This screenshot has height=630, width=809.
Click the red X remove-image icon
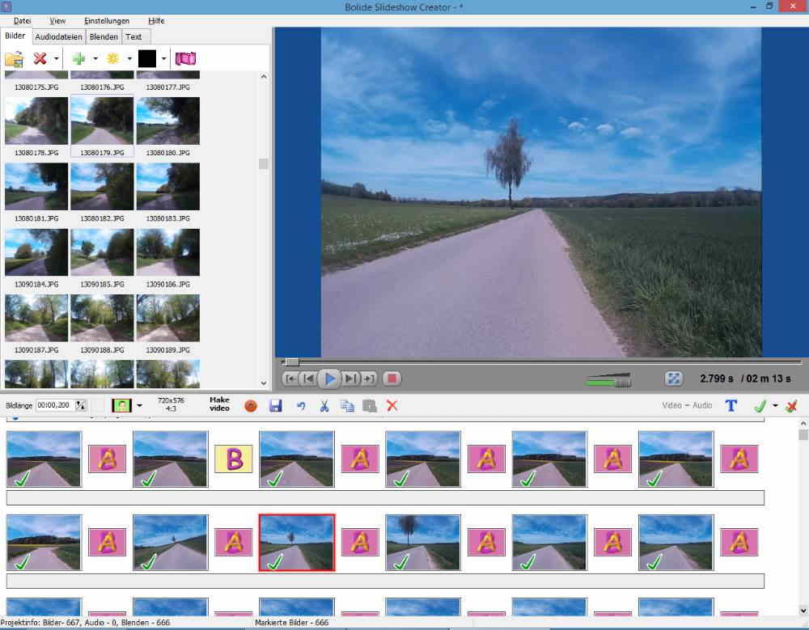click(x=40, y=58)
